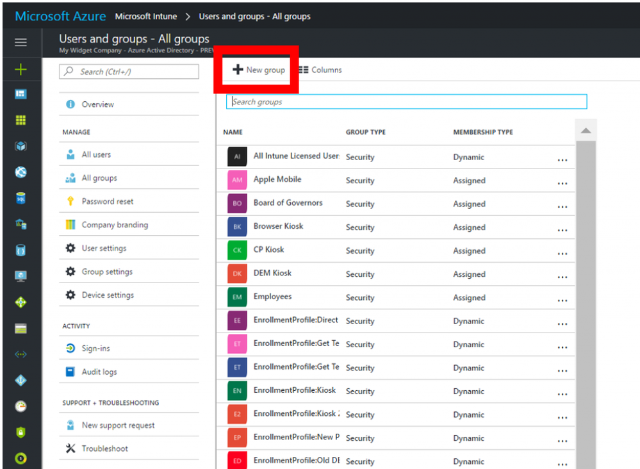Click the EM avatar for Employees
The width and height of the screenshot is (640, 469).
pos(237,297)
